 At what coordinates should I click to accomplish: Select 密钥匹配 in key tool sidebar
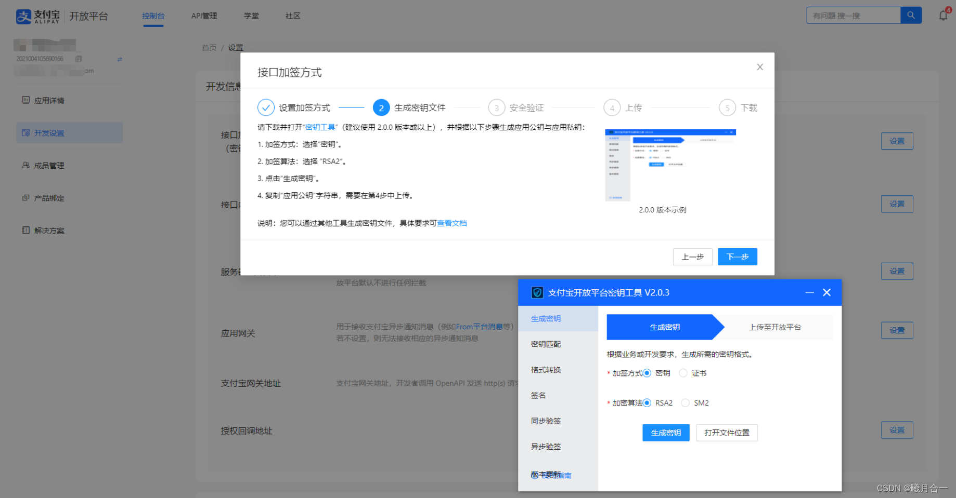(558, 344)
